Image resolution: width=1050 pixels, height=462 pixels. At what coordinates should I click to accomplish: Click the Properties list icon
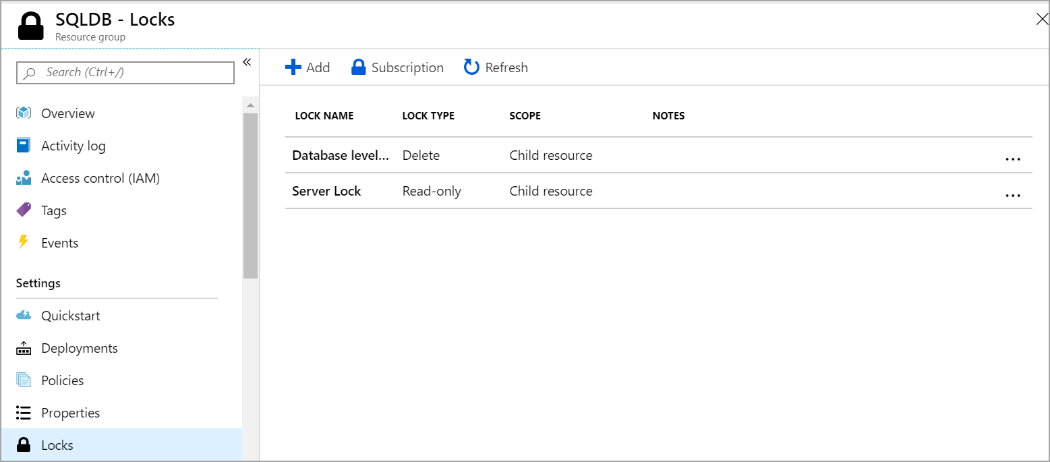coord(24,413)
